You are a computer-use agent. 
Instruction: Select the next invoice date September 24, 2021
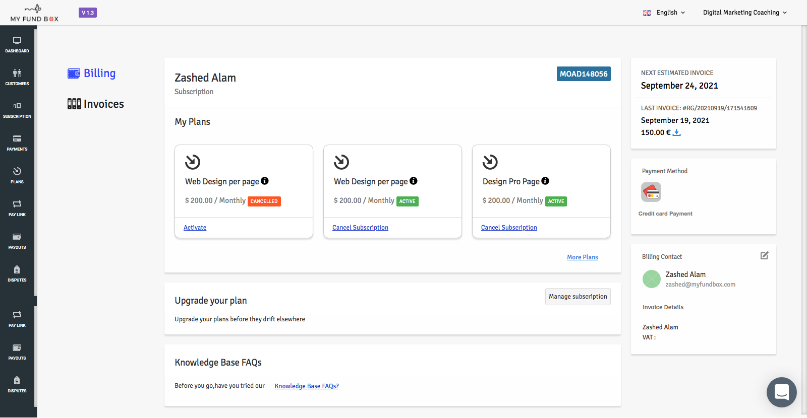679,86
